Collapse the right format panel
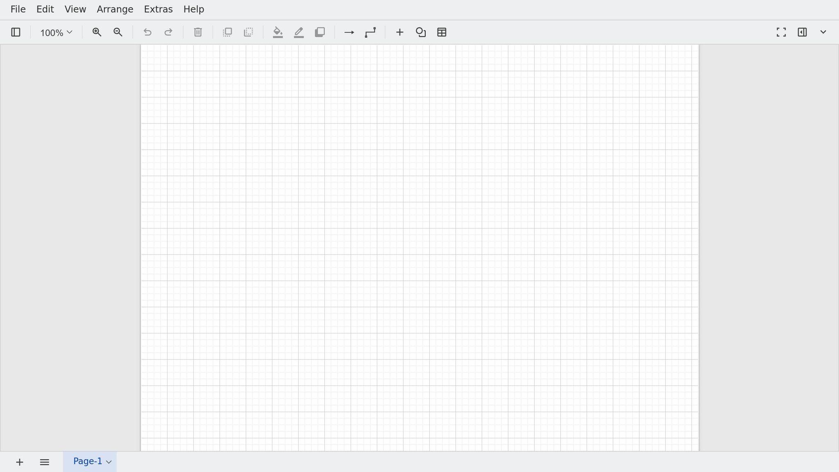This screenshot has height=472, width=839. [802, 32]
